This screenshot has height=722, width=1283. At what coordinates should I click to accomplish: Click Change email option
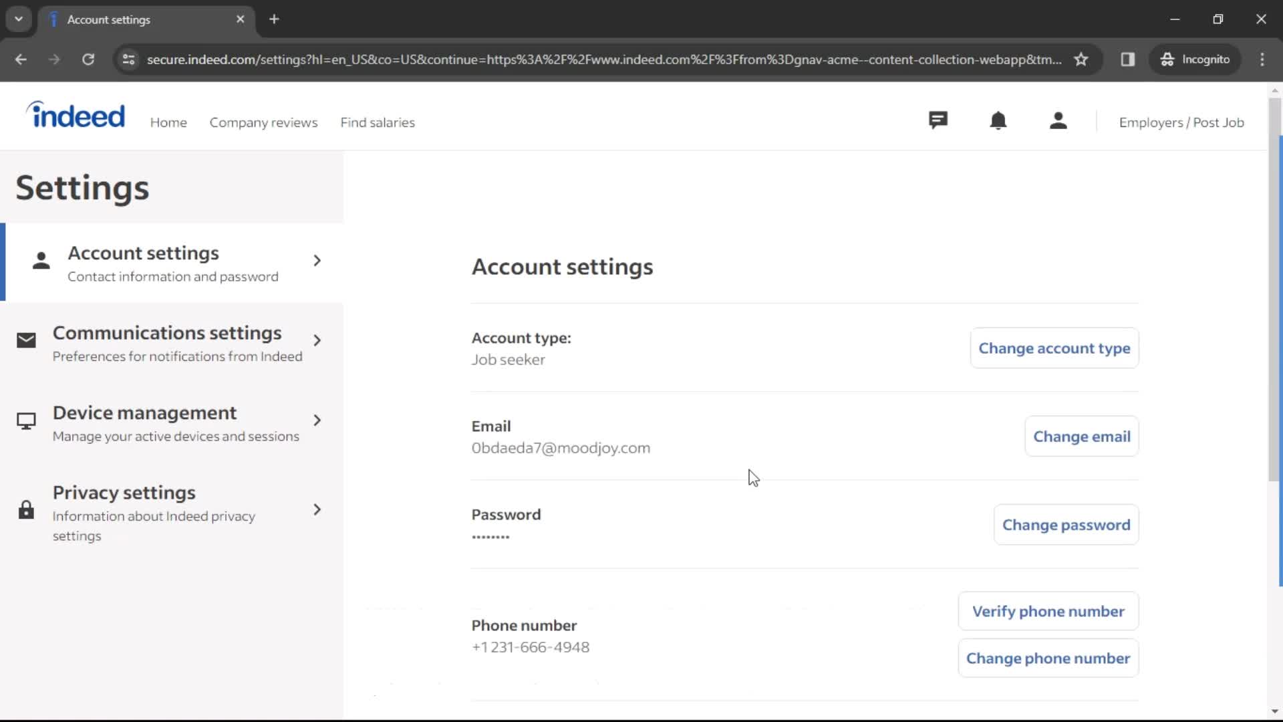pyautogui.click(x=1082, y=435)
